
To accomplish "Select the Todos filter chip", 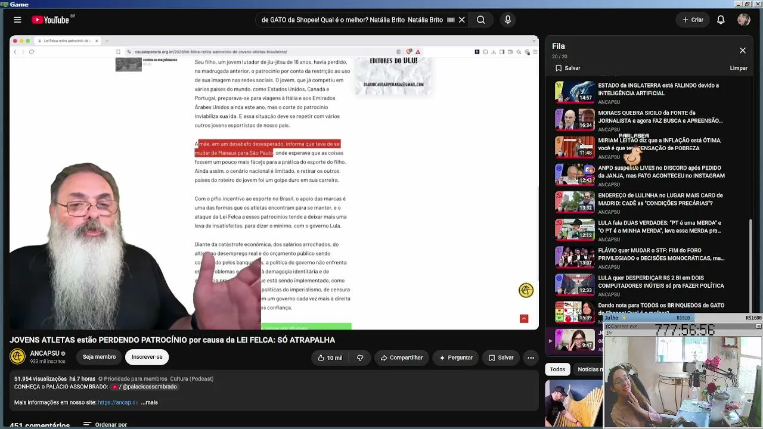I will click(x=557, y=369).
